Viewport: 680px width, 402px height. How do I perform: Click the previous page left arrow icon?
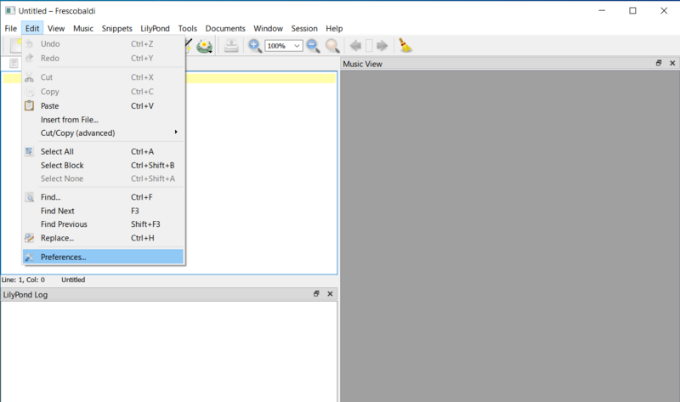coord(355,46)
